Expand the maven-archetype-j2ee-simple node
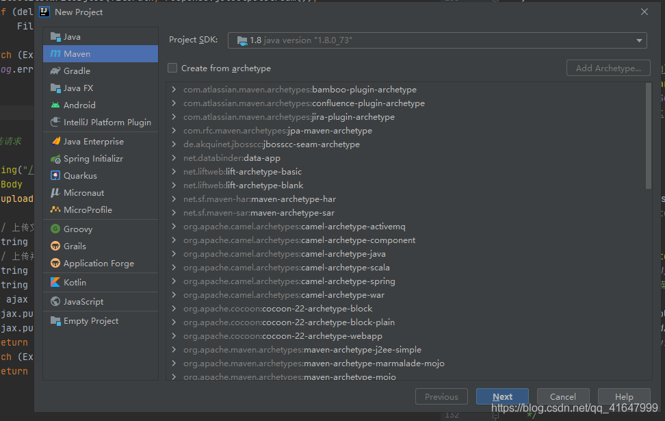This screenshot has height=421, width=665. click(x=174, y=350)
